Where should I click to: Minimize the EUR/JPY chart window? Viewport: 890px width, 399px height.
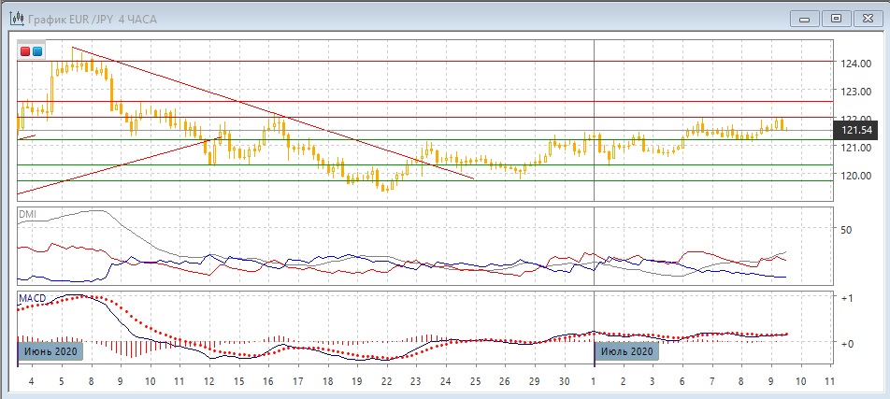point(805,19)
